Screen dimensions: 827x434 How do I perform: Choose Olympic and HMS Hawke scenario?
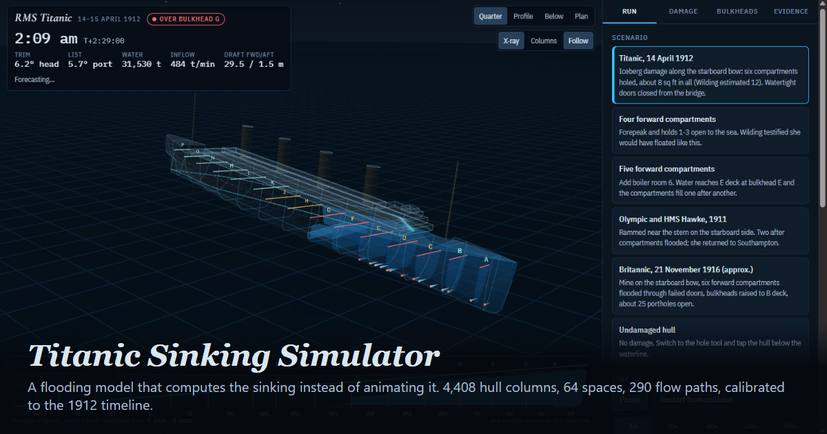(x=710, y=231)
